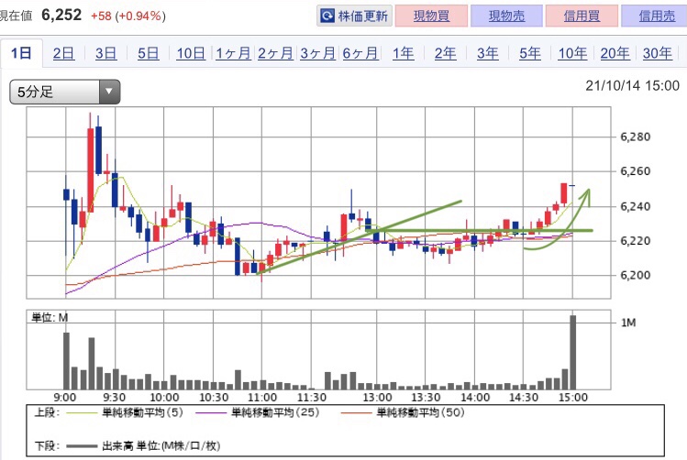Select the 2年 chart range
Viewport: 687px width, 460px height.
tap(445, 53)
